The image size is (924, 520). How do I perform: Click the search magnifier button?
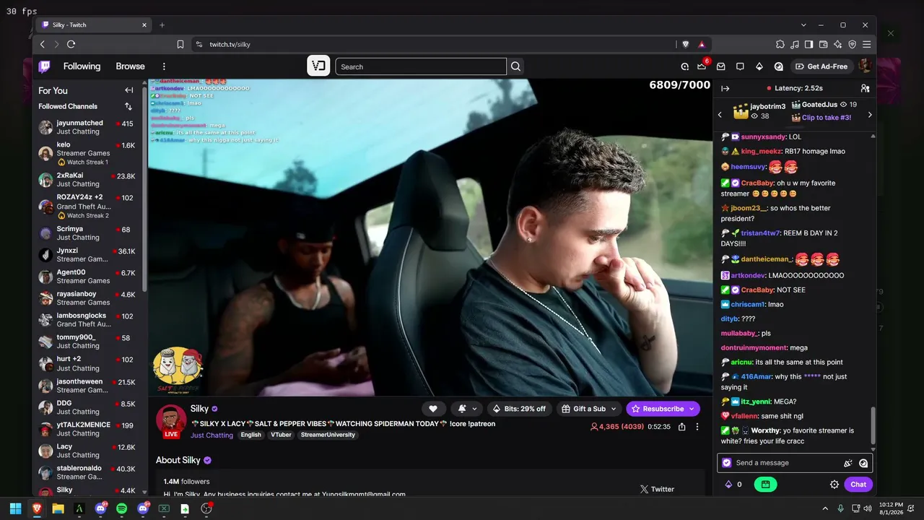click(x=516, y=66)
